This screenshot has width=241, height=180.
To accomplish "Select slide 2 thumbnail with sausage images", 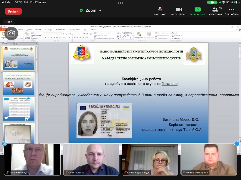I will click(x=19, y=84).
